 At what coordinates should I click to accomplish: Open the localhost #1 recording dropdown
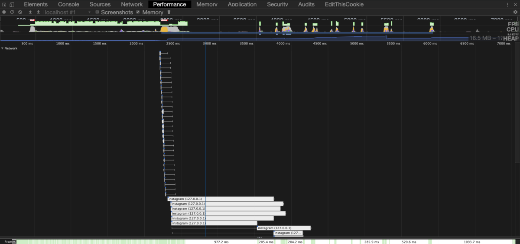coord(68,12)
